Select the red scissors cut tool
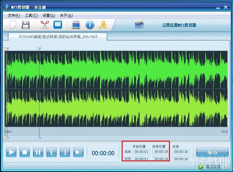Screen dimensions: 233x172 (x=45, y=25)
